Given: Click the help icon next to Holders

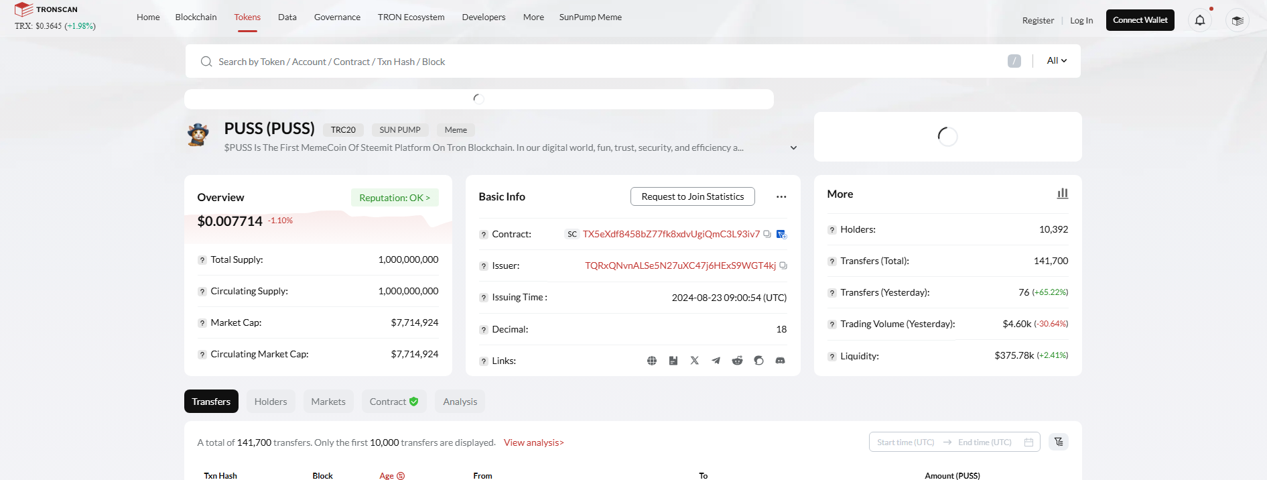Looking at the screenshot, I should click(831, 230).
